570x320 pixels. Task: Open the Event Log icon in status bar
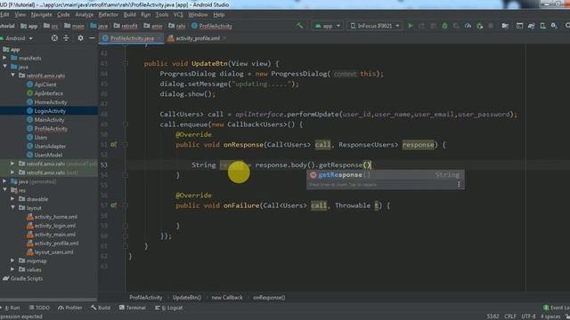[x=546, y=308]
